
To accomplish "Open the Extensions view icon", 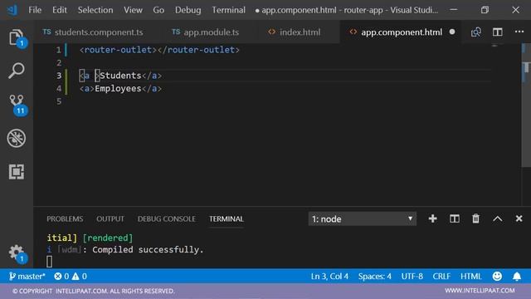I will [17, 172].
